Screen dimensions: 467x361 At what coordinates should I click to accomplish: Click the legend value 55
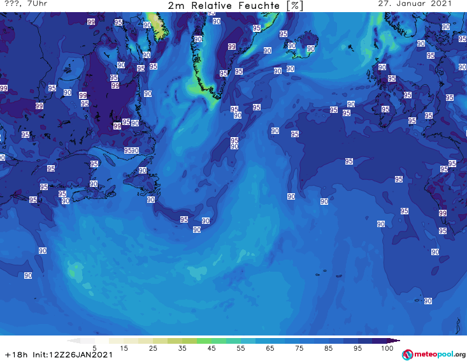[x=240, y=348]
